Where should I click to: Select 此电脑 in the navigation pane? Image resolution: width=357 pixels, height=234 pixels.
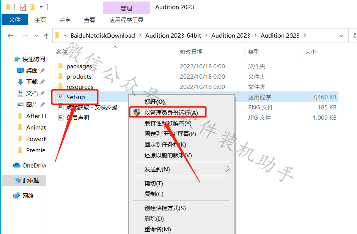click(31, 181)
